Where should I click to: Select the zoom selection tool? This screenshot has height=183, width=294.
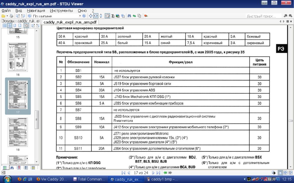123,16
